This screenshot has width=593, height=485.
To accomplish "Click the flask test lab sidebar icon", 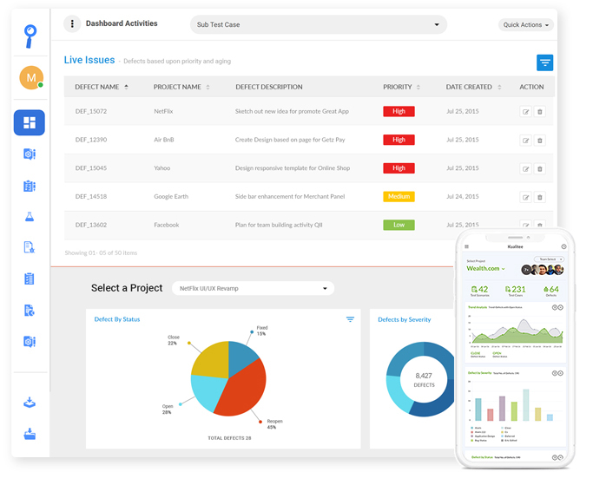I will [x=30, y=217].
